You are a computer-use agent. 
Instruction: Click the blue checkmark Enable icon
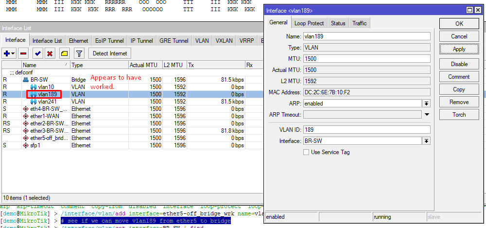click(x=38, y=53)
